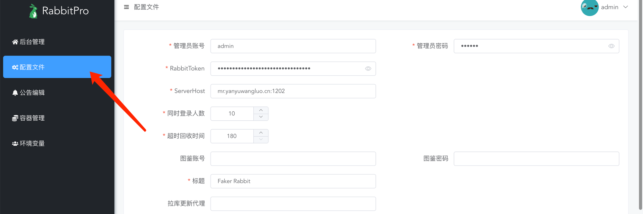The height and width of the screenshot is (214, 643).
Task: Click the hamburger icon next to 配置文件 header
Action: tap(126, 6)
